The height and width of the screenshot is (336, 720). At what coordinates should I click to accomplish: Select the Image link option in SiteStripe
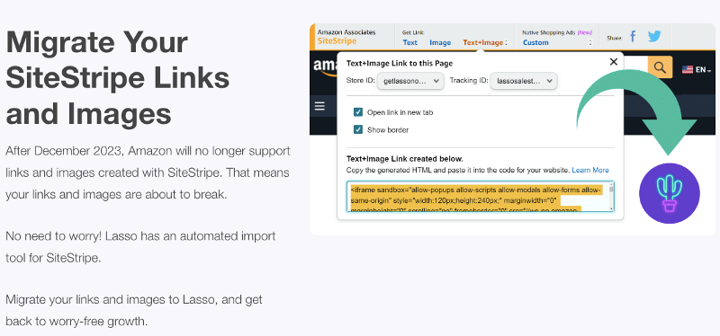(x=440, y=42)
